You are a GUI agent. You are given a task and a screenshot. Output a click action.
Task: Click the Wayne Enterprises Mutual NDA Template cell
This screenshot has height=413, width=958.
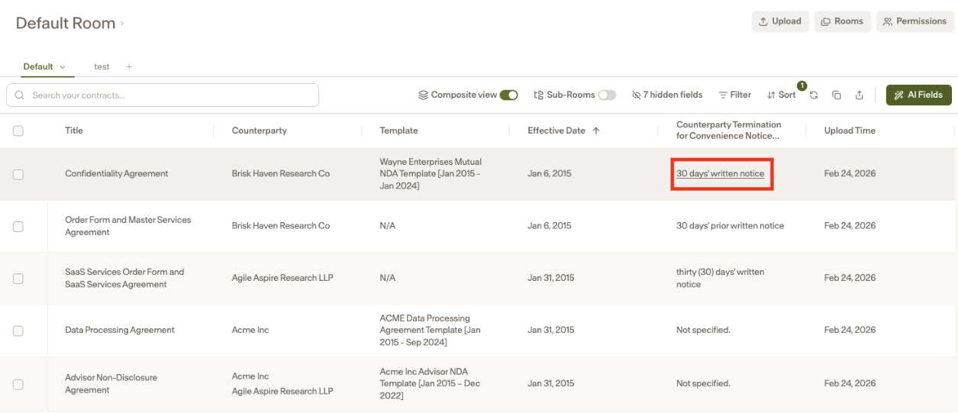pos(431,174)
